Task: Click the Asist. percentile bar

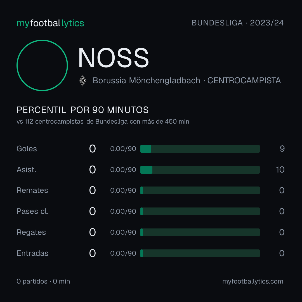Action: [200, 170]
